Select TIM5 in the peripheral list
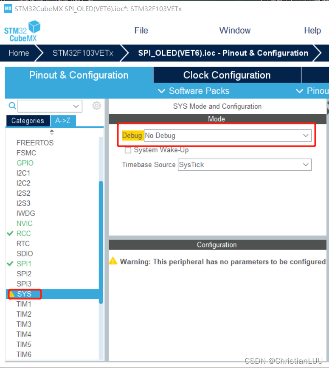 tap(24, 345)
